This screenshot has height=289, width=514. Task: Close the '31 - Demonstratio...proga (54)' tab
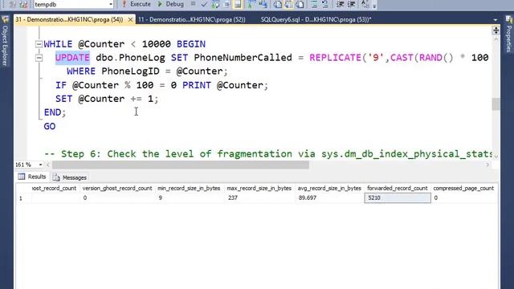tap(130, 19)
